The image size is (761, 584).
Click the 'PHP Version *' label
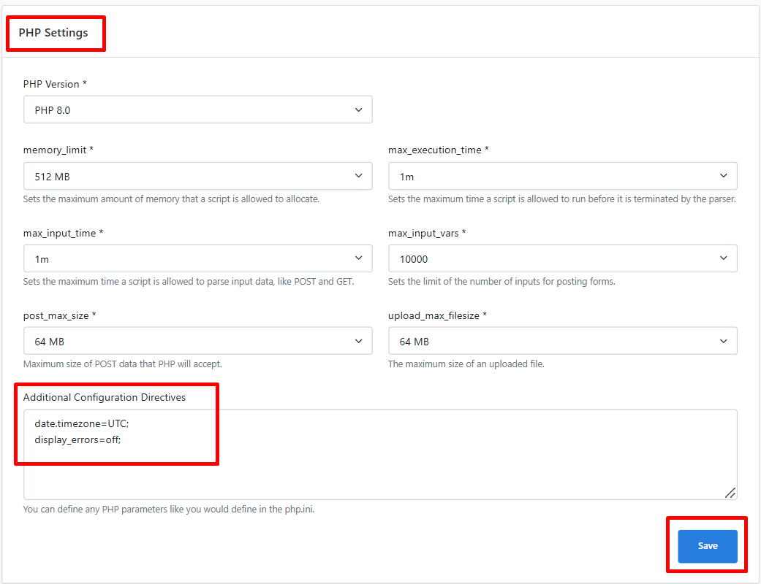pyautogui.click(x=55, y=84)
